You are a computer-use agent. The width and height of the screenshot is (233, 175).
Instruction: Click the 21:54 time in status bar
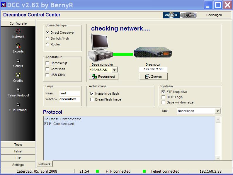pyautogui.click(x=84, y=171)
